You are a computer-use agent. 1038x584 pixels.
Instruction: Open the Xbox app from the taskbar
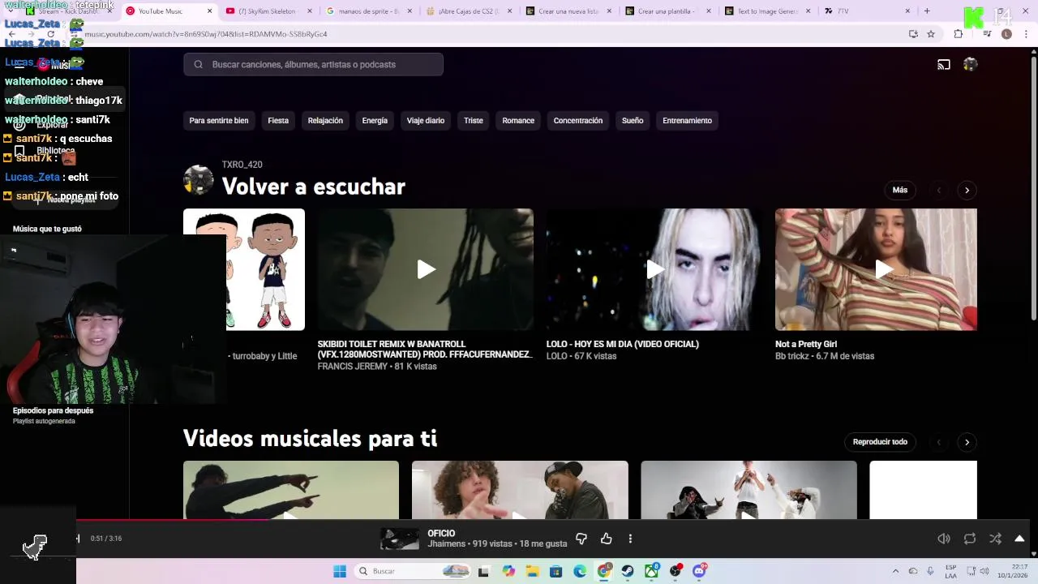pyautogui.click(x=651, y=571)
